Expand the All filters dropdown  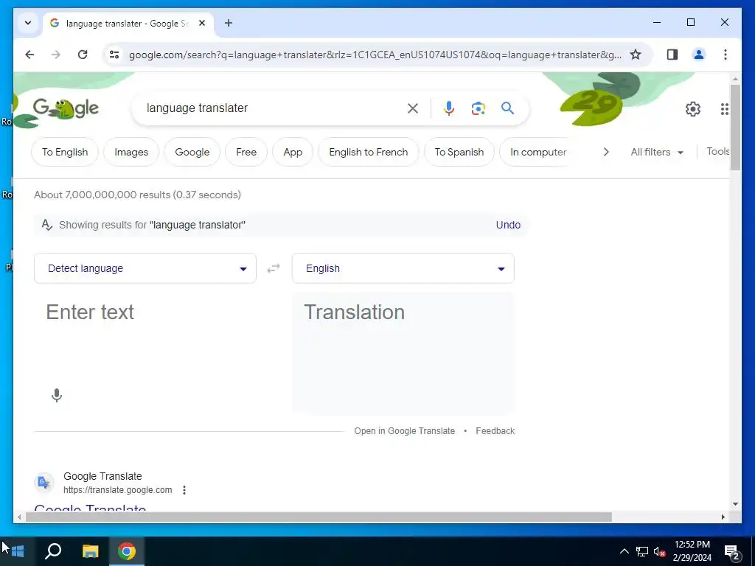pyautogui.click(x=657, y=152)
